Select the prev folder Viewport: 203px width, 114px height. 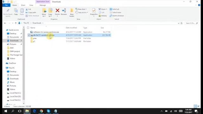click(35, 38)
